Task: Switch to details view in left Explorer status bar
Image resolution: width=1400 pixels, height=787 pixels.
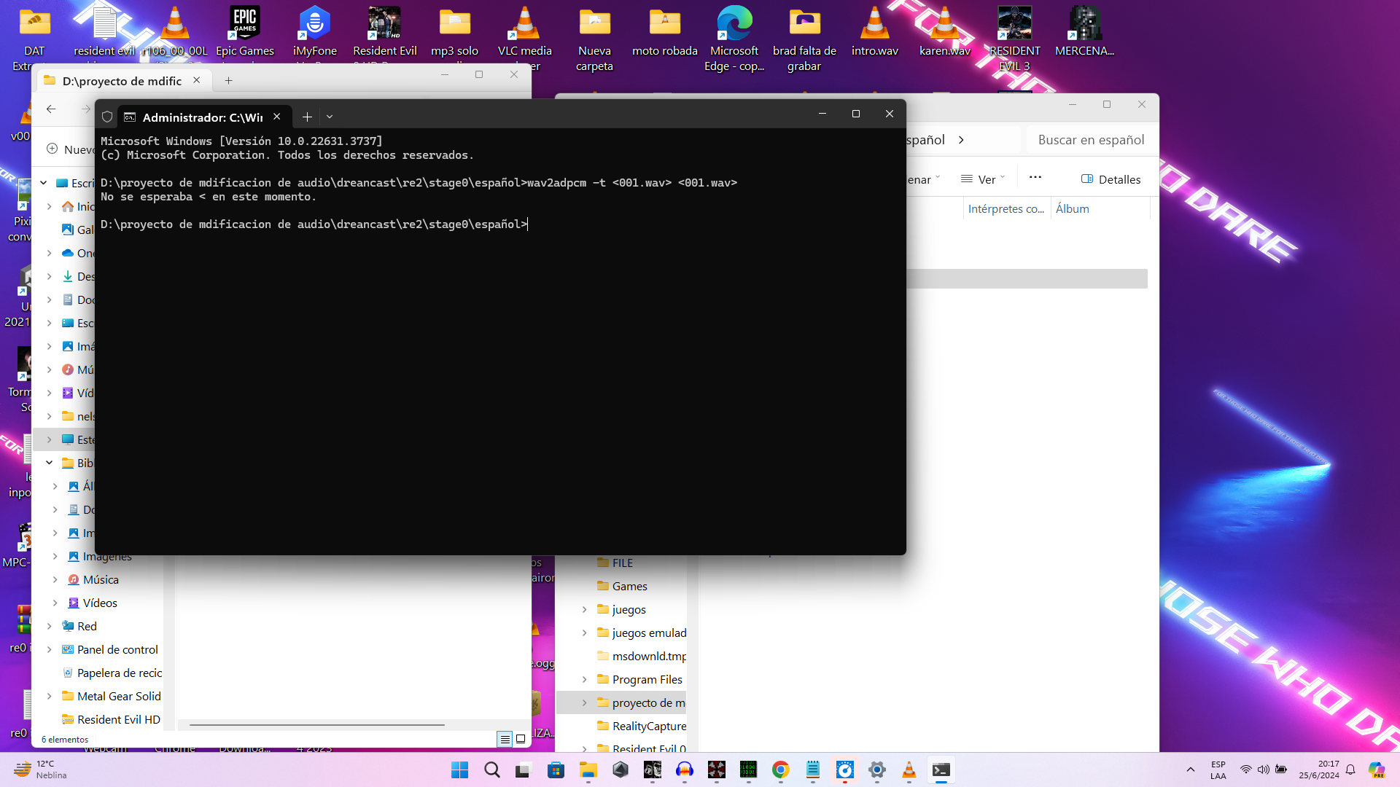Action: tap(505, 739)
